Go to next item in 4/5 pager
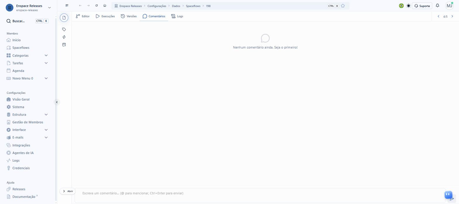The height and width of the screenshot is (204, 459). [x=452, y=16]
